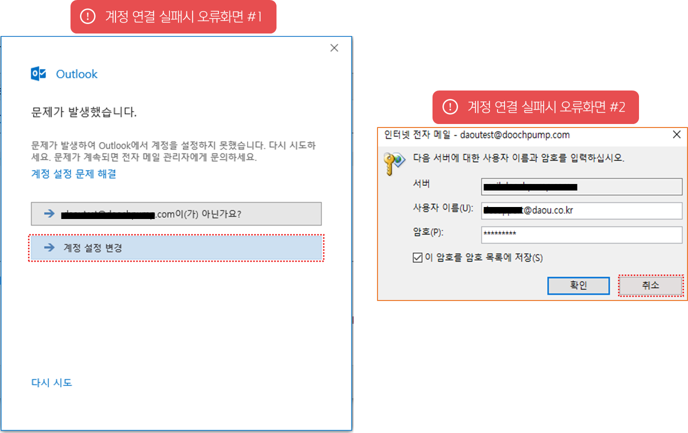
Task: Close the Outlook error dialog
Action: pyautogui.click(x=334, y=48)
